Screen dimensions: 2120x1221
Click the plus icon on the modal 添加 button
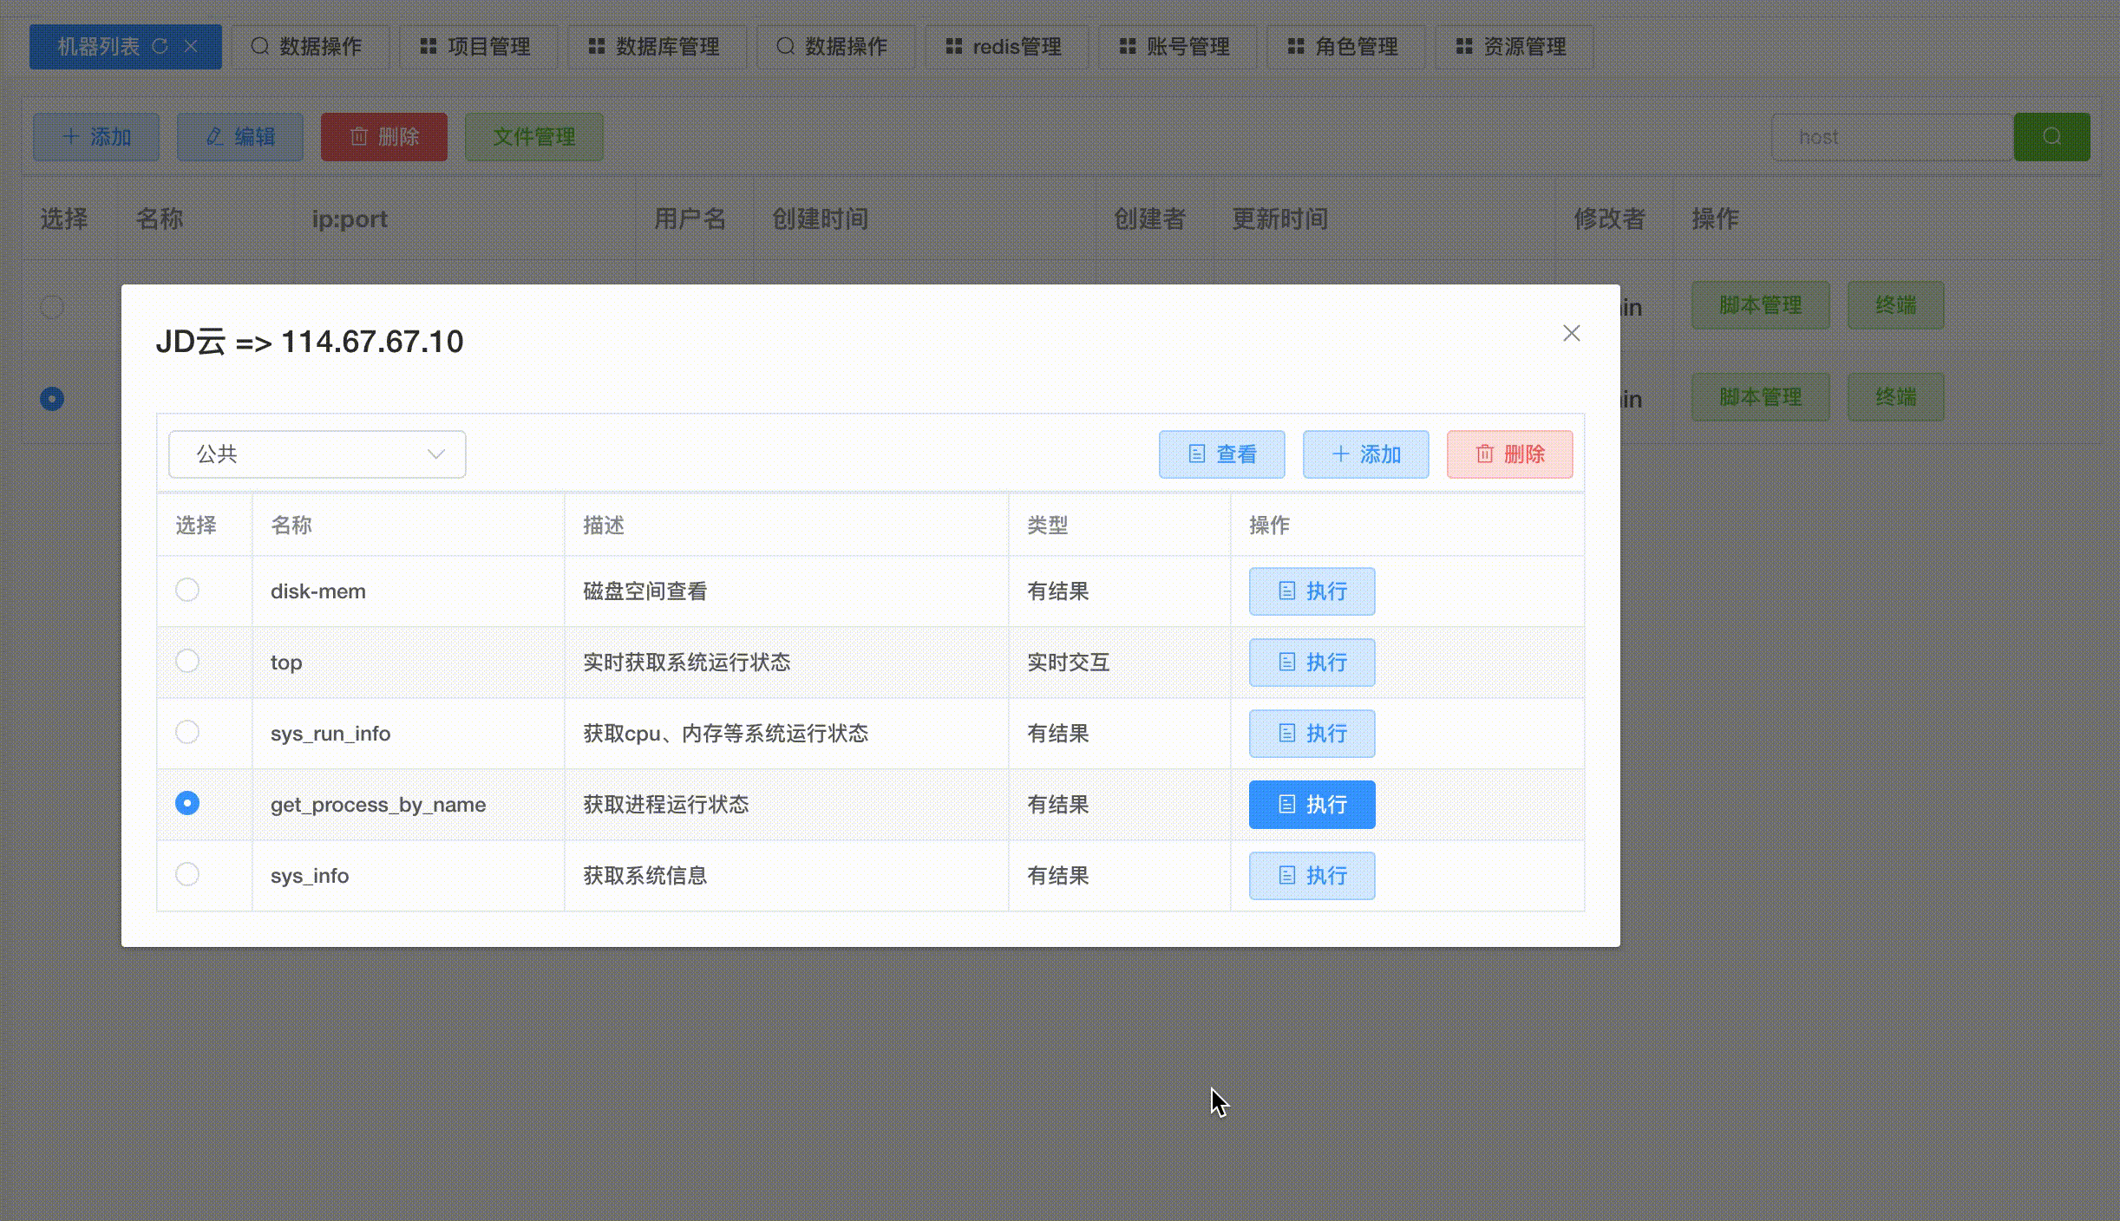(1341, 454)
